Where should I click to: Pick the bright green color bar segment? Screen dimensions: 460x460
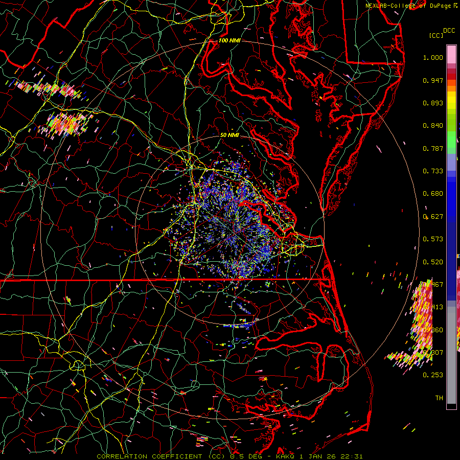(x=451, y=140)
